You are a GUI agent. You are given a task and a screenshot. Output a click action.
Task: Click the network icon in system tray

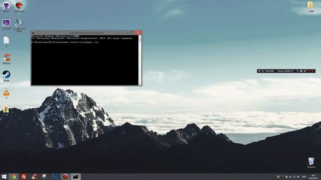294,176
